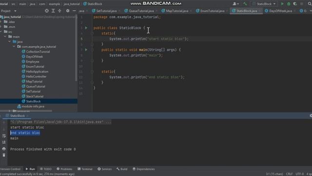Expand the .mvn folder

point(1,26)
